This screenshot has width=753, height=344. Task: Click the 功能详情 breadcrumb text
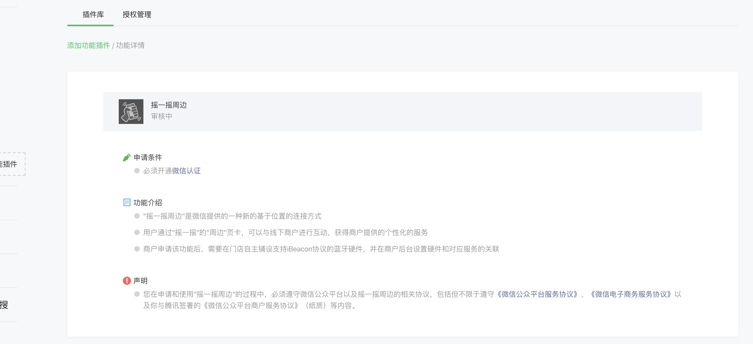[x=130, y=45]
